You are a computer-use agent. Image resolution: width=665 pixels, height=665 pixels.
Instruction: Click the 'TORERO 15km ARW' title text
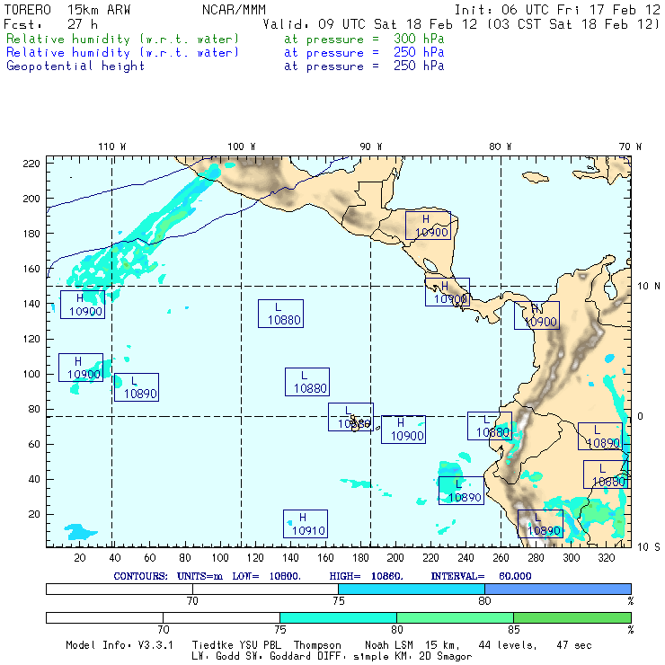[x=67, y=10]
